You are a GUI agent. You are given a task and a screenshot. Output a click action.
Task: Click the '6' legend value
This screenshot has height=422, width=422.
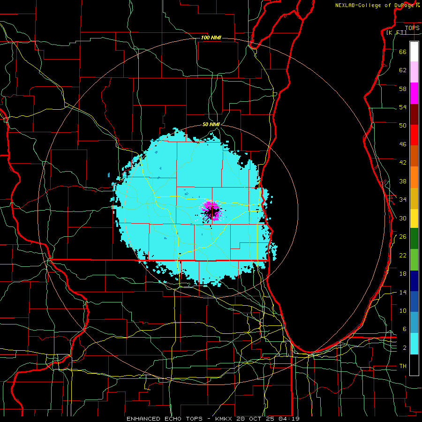pyautogui.click(x=405, y=329)
